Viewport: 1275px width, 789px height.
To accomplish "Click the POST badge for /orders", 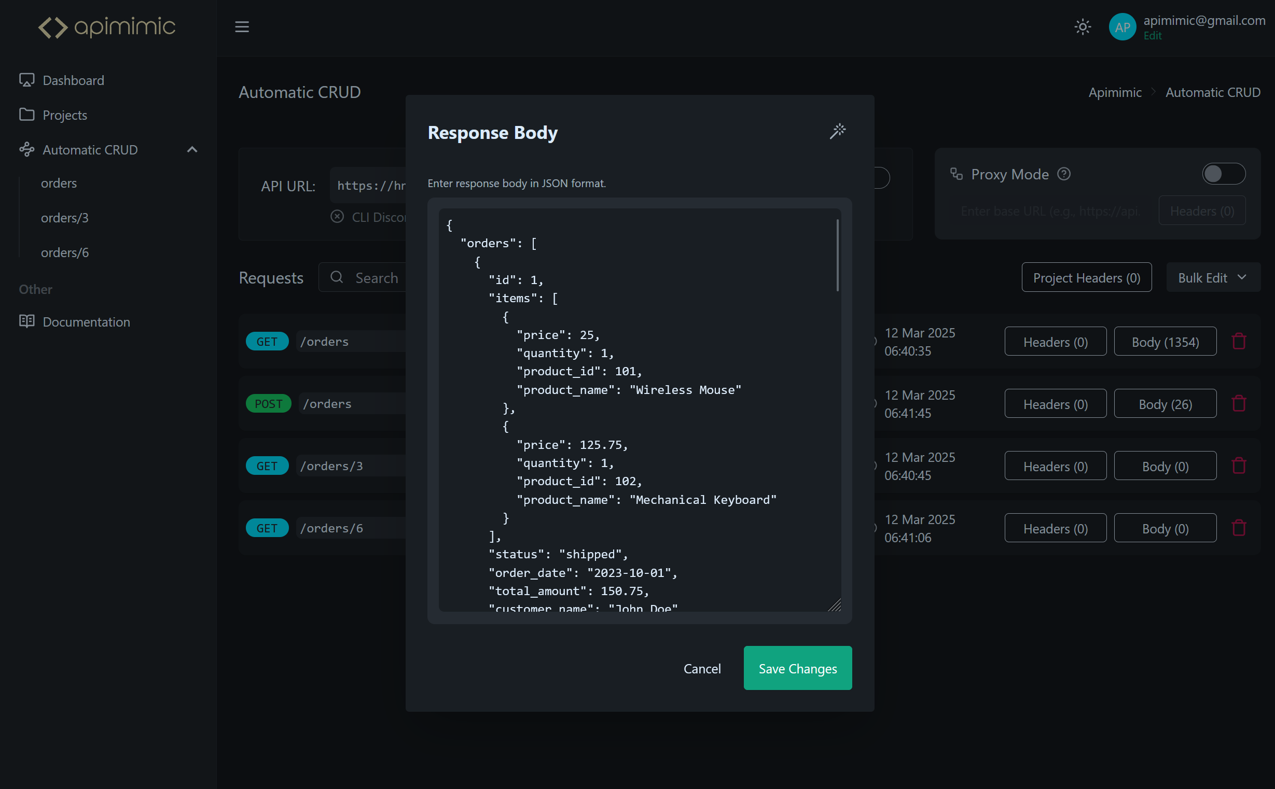I will pyautogui.click(x=268, y=404).
